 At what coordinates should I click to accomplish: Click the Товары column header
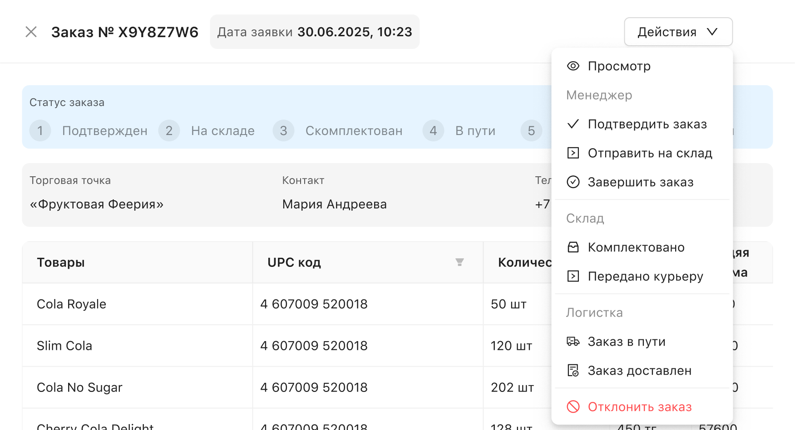[x=61, y=262]
